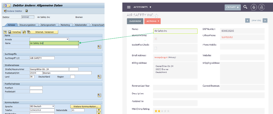The width and height of the screenshot is (273, 114).
Task: Click the fifth MailChimp rating star
Action: [168, 111]
